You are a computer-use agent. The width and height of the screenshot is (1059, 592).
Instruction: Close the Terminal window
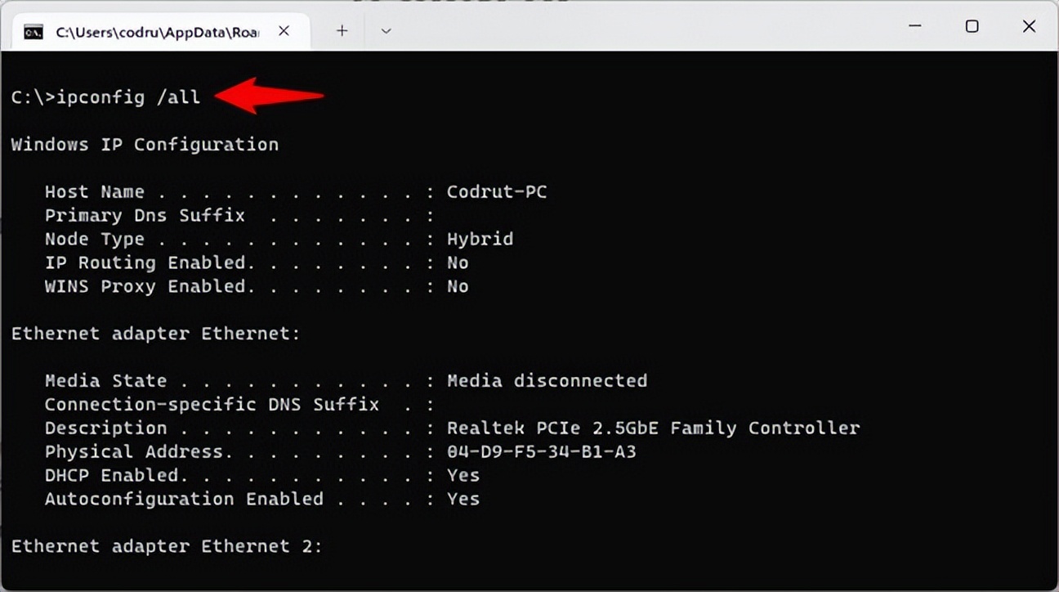(1029, 26)
